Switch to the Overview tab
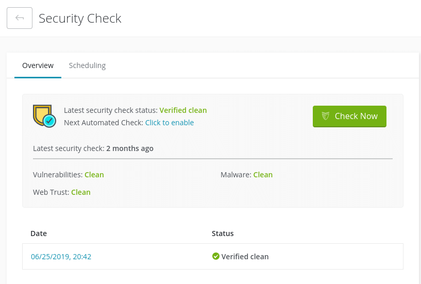Screen dimensions: 421x284 tap(38, 65)
